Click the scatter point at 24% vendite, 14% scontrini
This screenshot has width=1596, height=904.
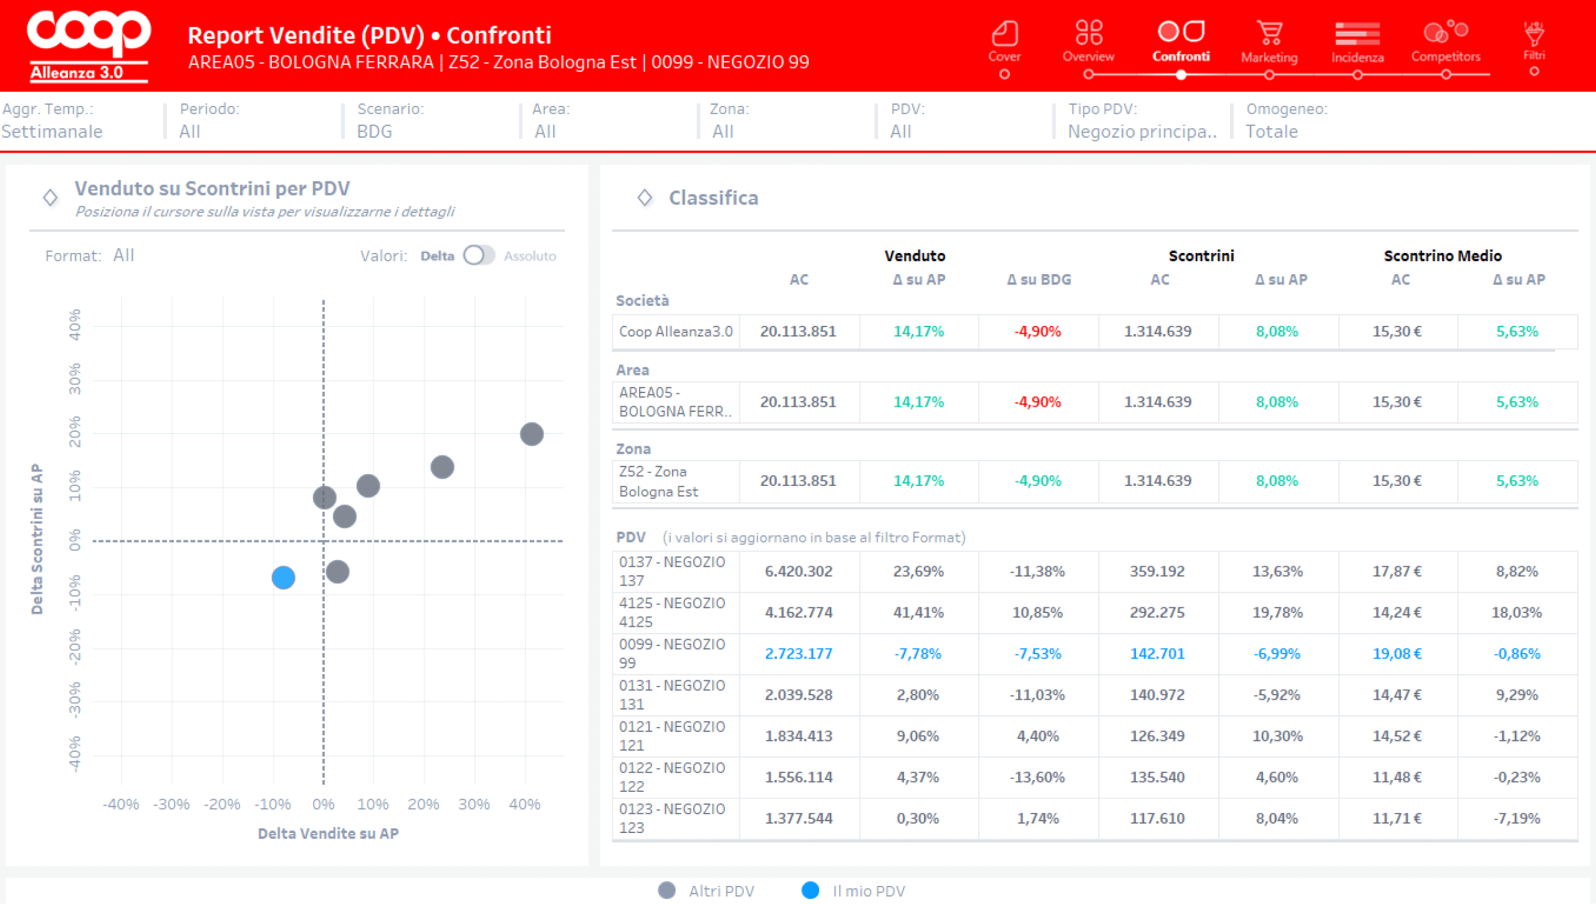442,467
